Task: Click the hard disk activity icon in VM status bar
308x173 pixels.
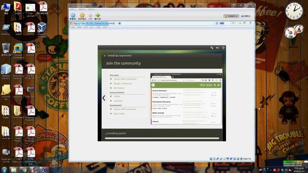Action: (211, 159)
